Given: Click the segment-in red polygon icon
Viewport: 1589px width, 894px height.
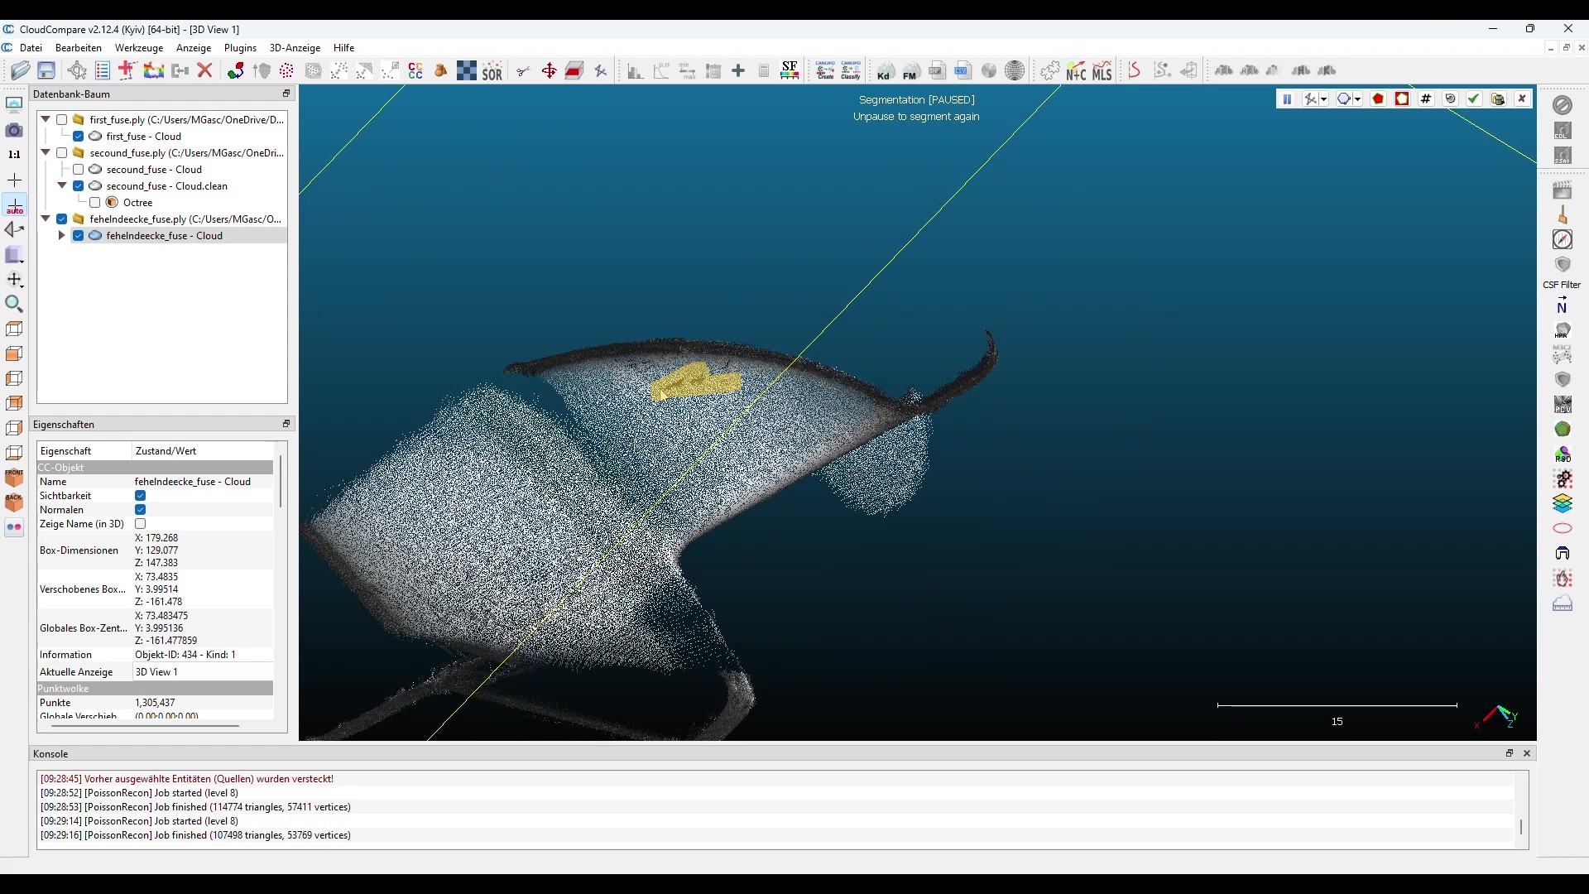Looking at the screenshot, I should point(1378,99).
